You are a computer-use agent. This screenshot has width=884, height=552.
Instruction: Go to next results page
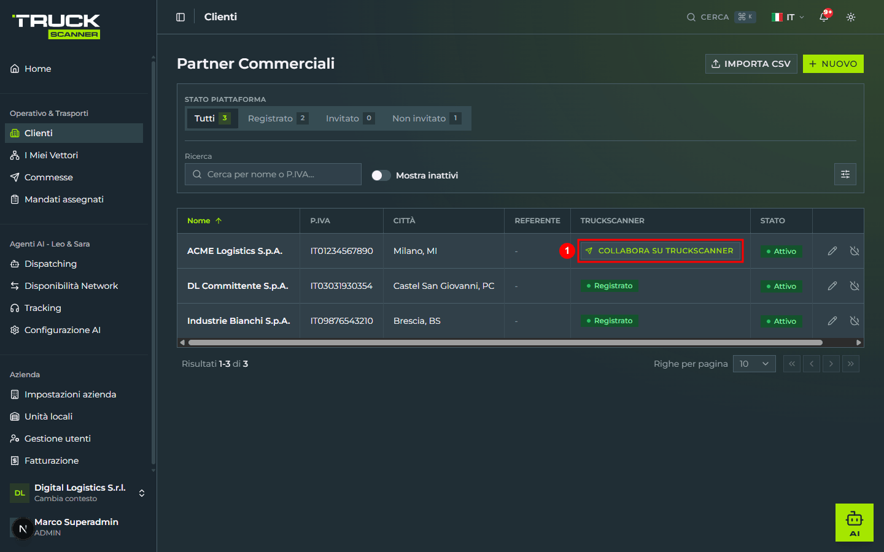pyautogui.click(x=831, y=364)
